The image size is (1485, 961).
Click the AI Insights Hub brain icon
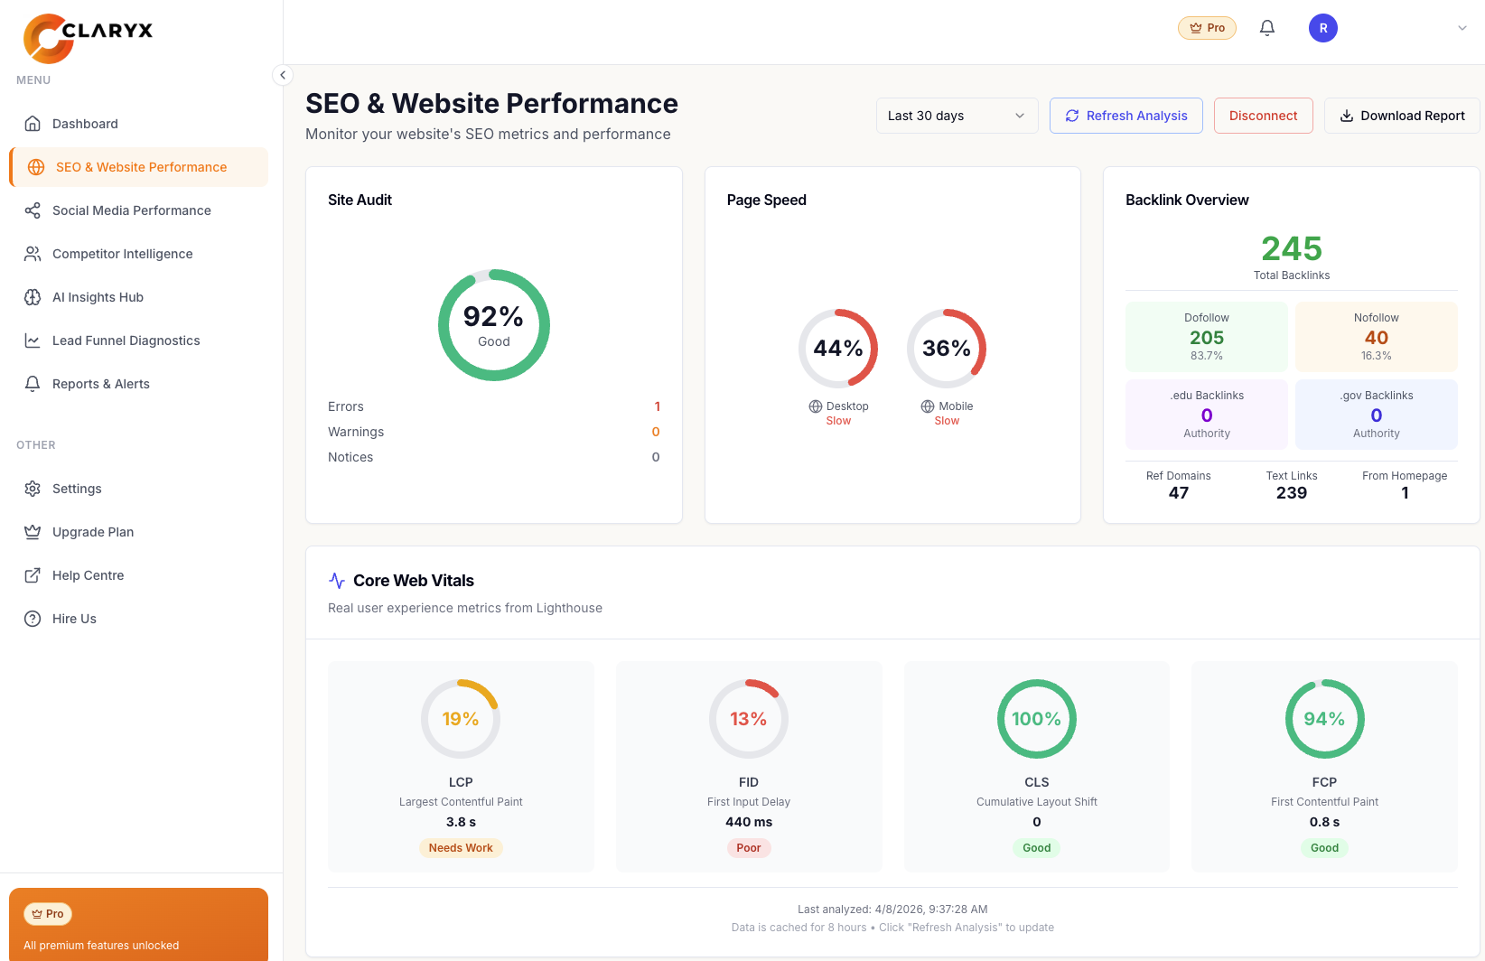[33, 297]
